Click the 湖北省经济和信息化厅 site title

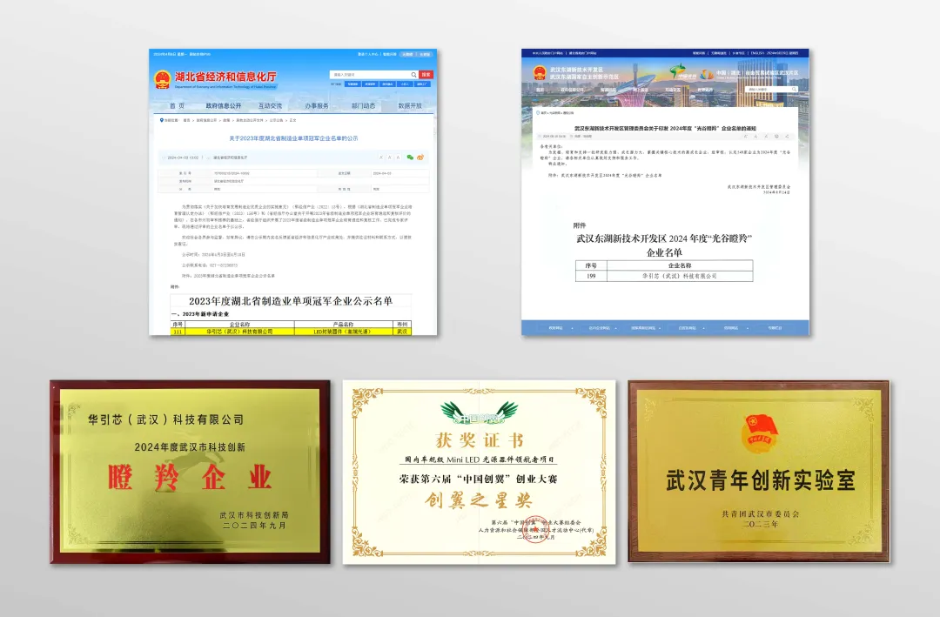[x=225, y=77]
